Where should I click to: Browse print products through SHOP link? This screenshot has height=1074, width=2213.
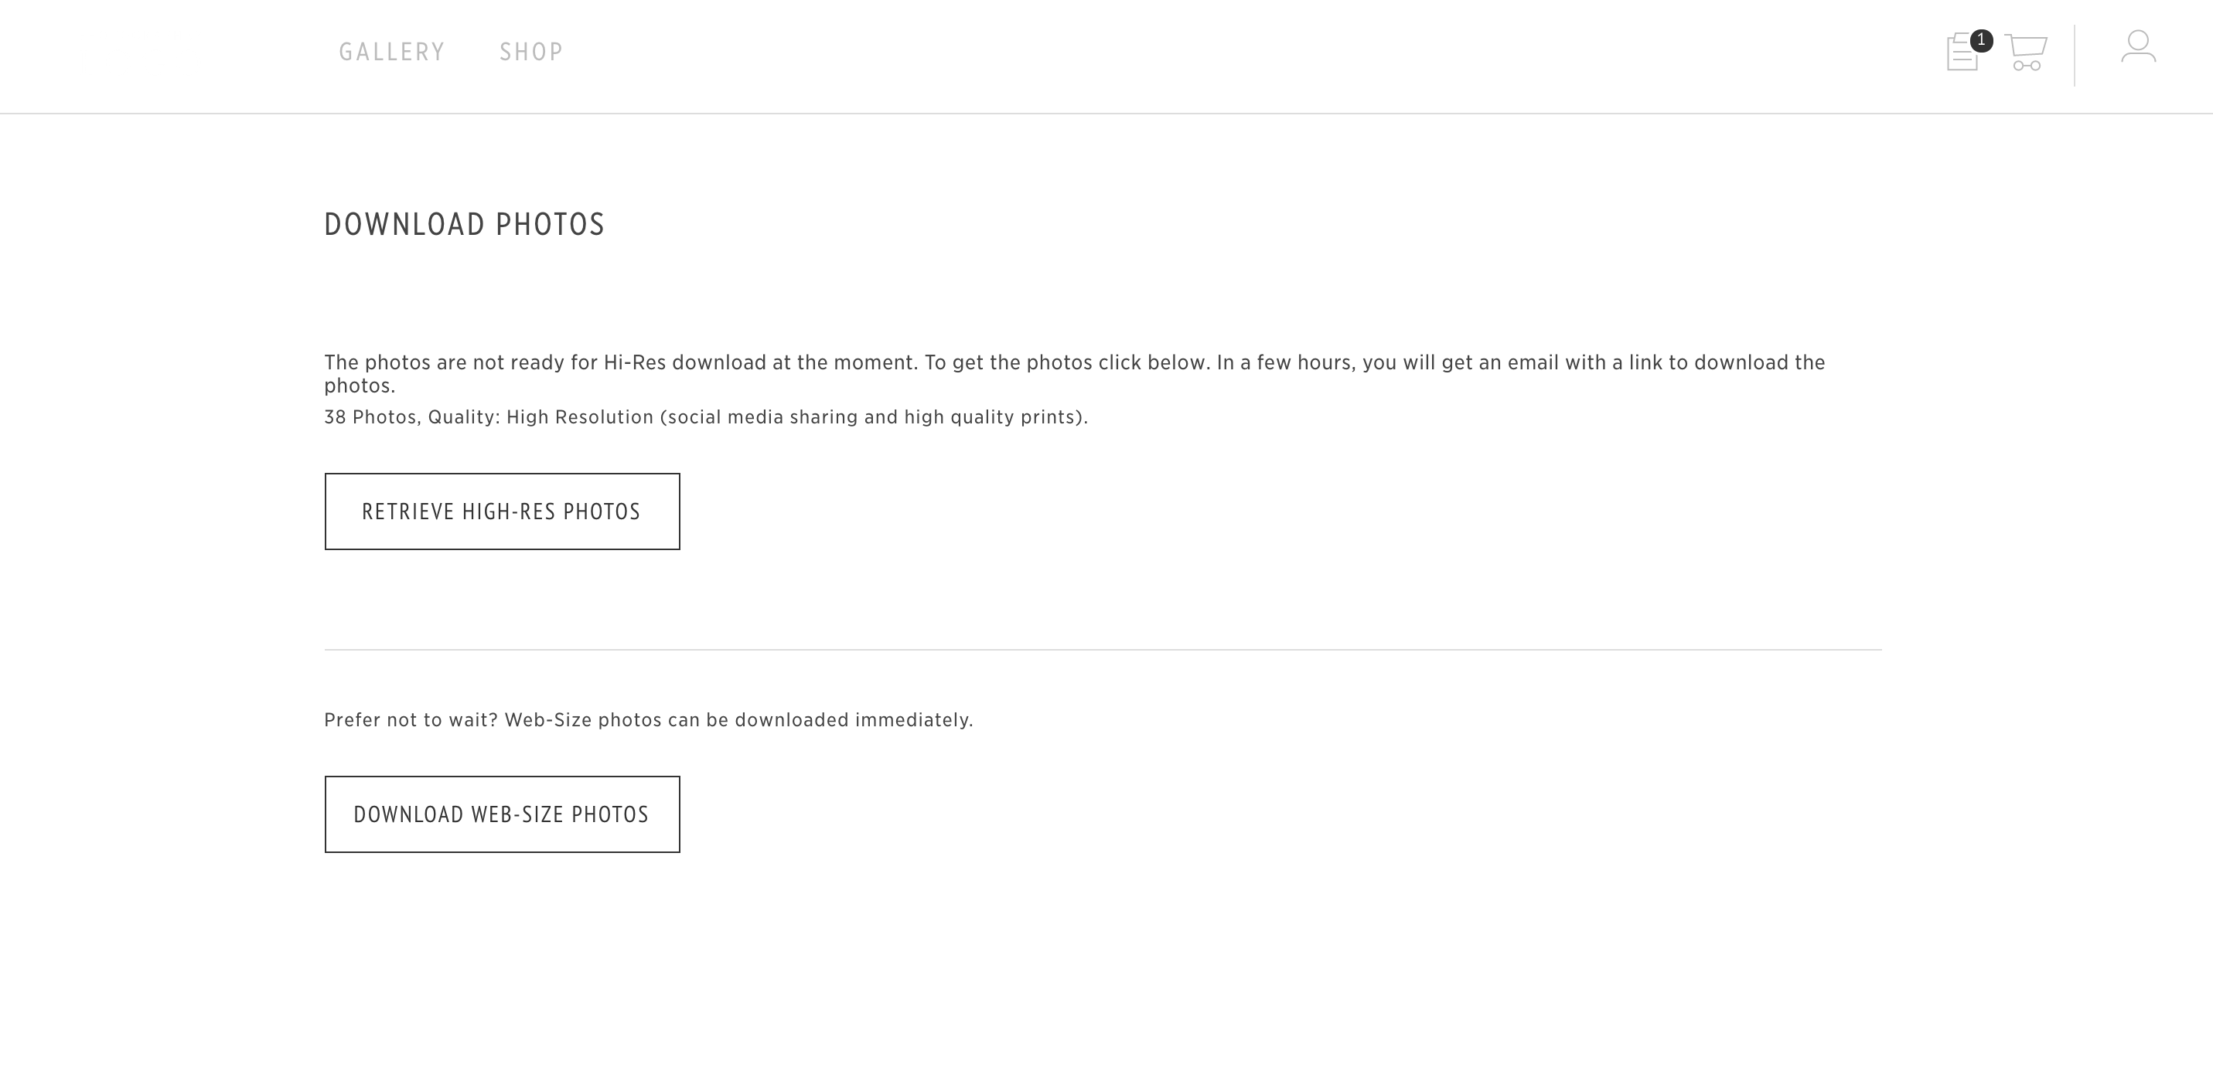pyautogui.click(x=531, y=53)
